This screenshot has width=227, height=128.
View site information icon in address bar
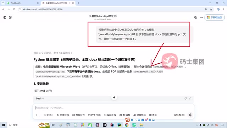[20, 9]
